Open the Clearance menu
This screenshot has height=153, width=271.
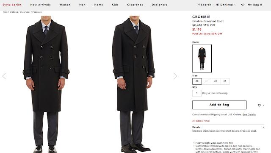point(135,5)
